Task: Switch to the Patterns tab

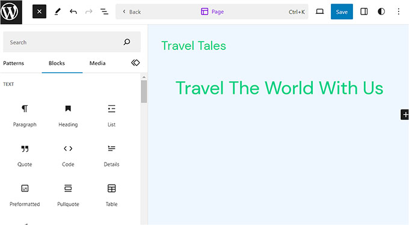Action: pos(14,63)
